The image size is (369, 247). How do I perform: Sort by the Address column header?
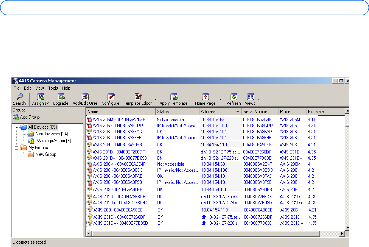click(x=221, y=111)
